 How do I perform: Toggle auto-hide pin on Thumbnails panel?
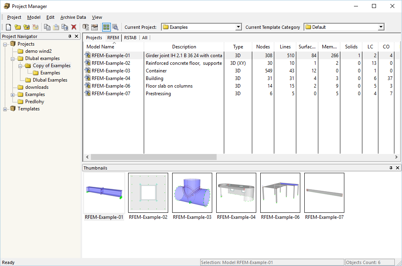pyautogui.click(x=391, y=168)
